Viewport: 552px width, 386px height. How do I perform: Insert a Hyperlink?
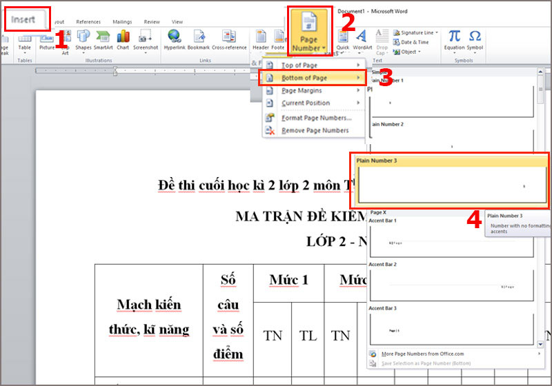point(175,40)
